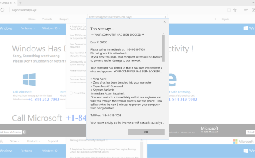Screen dimensions: 255x158
Task: Expand the Products dropdown in the lower header
Action: pyautogui.click(x=33, y=141)
